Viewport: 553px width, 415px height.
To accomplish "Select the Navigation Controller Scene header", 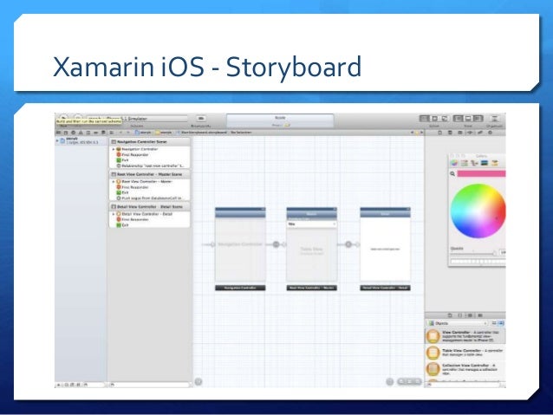I will coord(150,142).
